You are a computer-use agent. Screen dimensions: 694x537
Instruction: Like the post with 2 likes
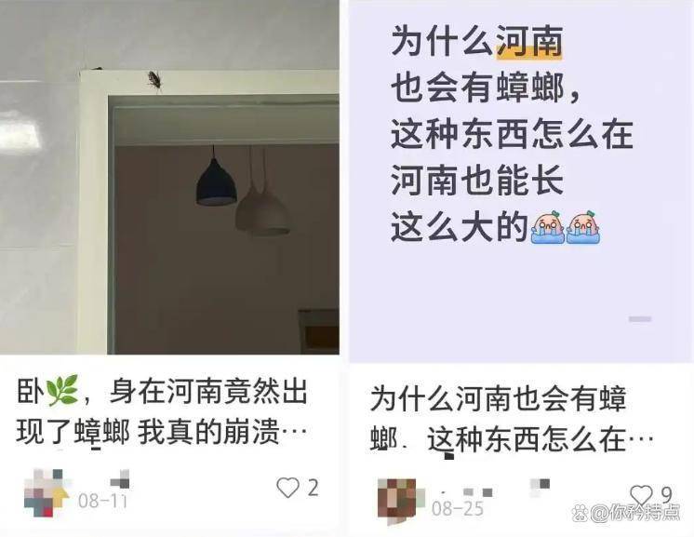288,488
